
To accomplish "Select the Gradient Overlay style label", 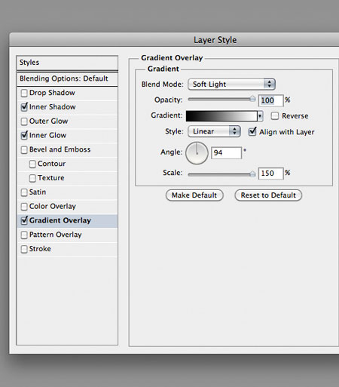I will click(60, 220).
